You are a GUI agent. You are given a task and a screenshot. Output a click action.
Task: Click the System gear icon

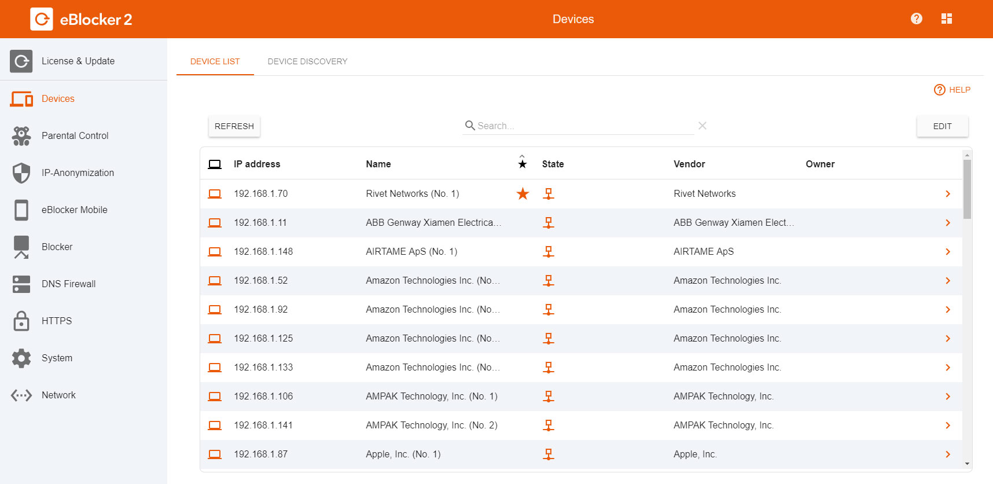[x=21, y=358]
